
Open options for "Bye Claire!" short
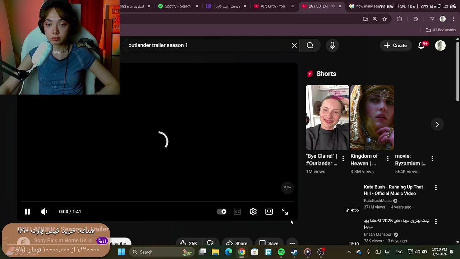[343, 159]
